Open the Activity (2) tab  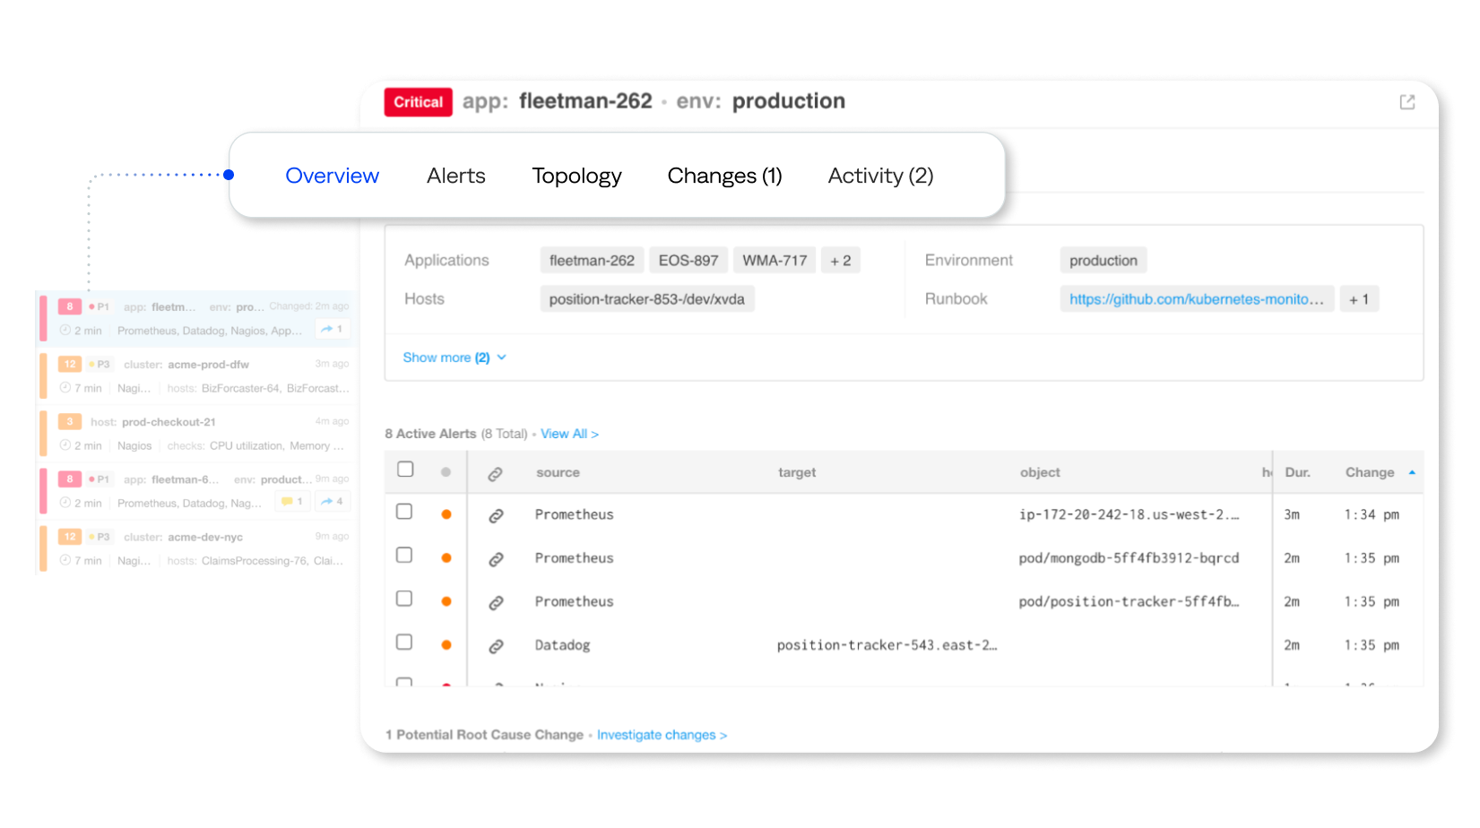click(880, 176)
